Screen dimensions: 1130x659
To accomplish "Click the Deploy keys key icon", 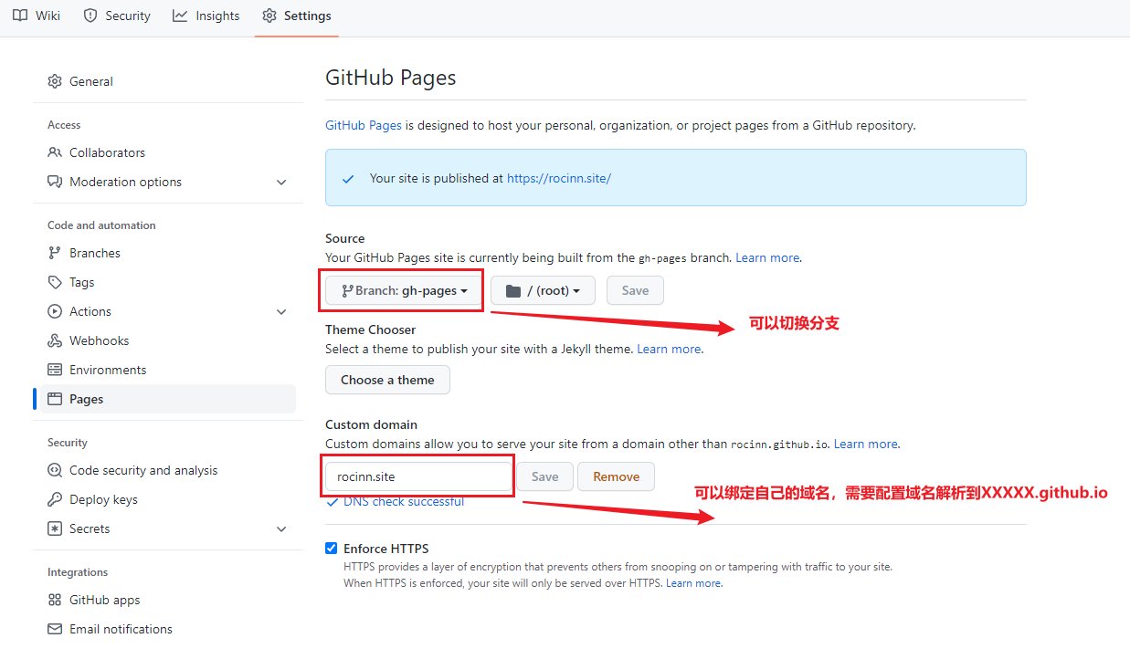I will pyautogui.click(x=55, y=499).
